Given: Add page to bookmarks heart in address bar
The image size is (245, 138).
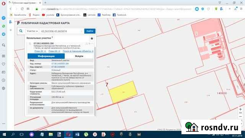Looking at the screenshot, I should coord(208,9).
